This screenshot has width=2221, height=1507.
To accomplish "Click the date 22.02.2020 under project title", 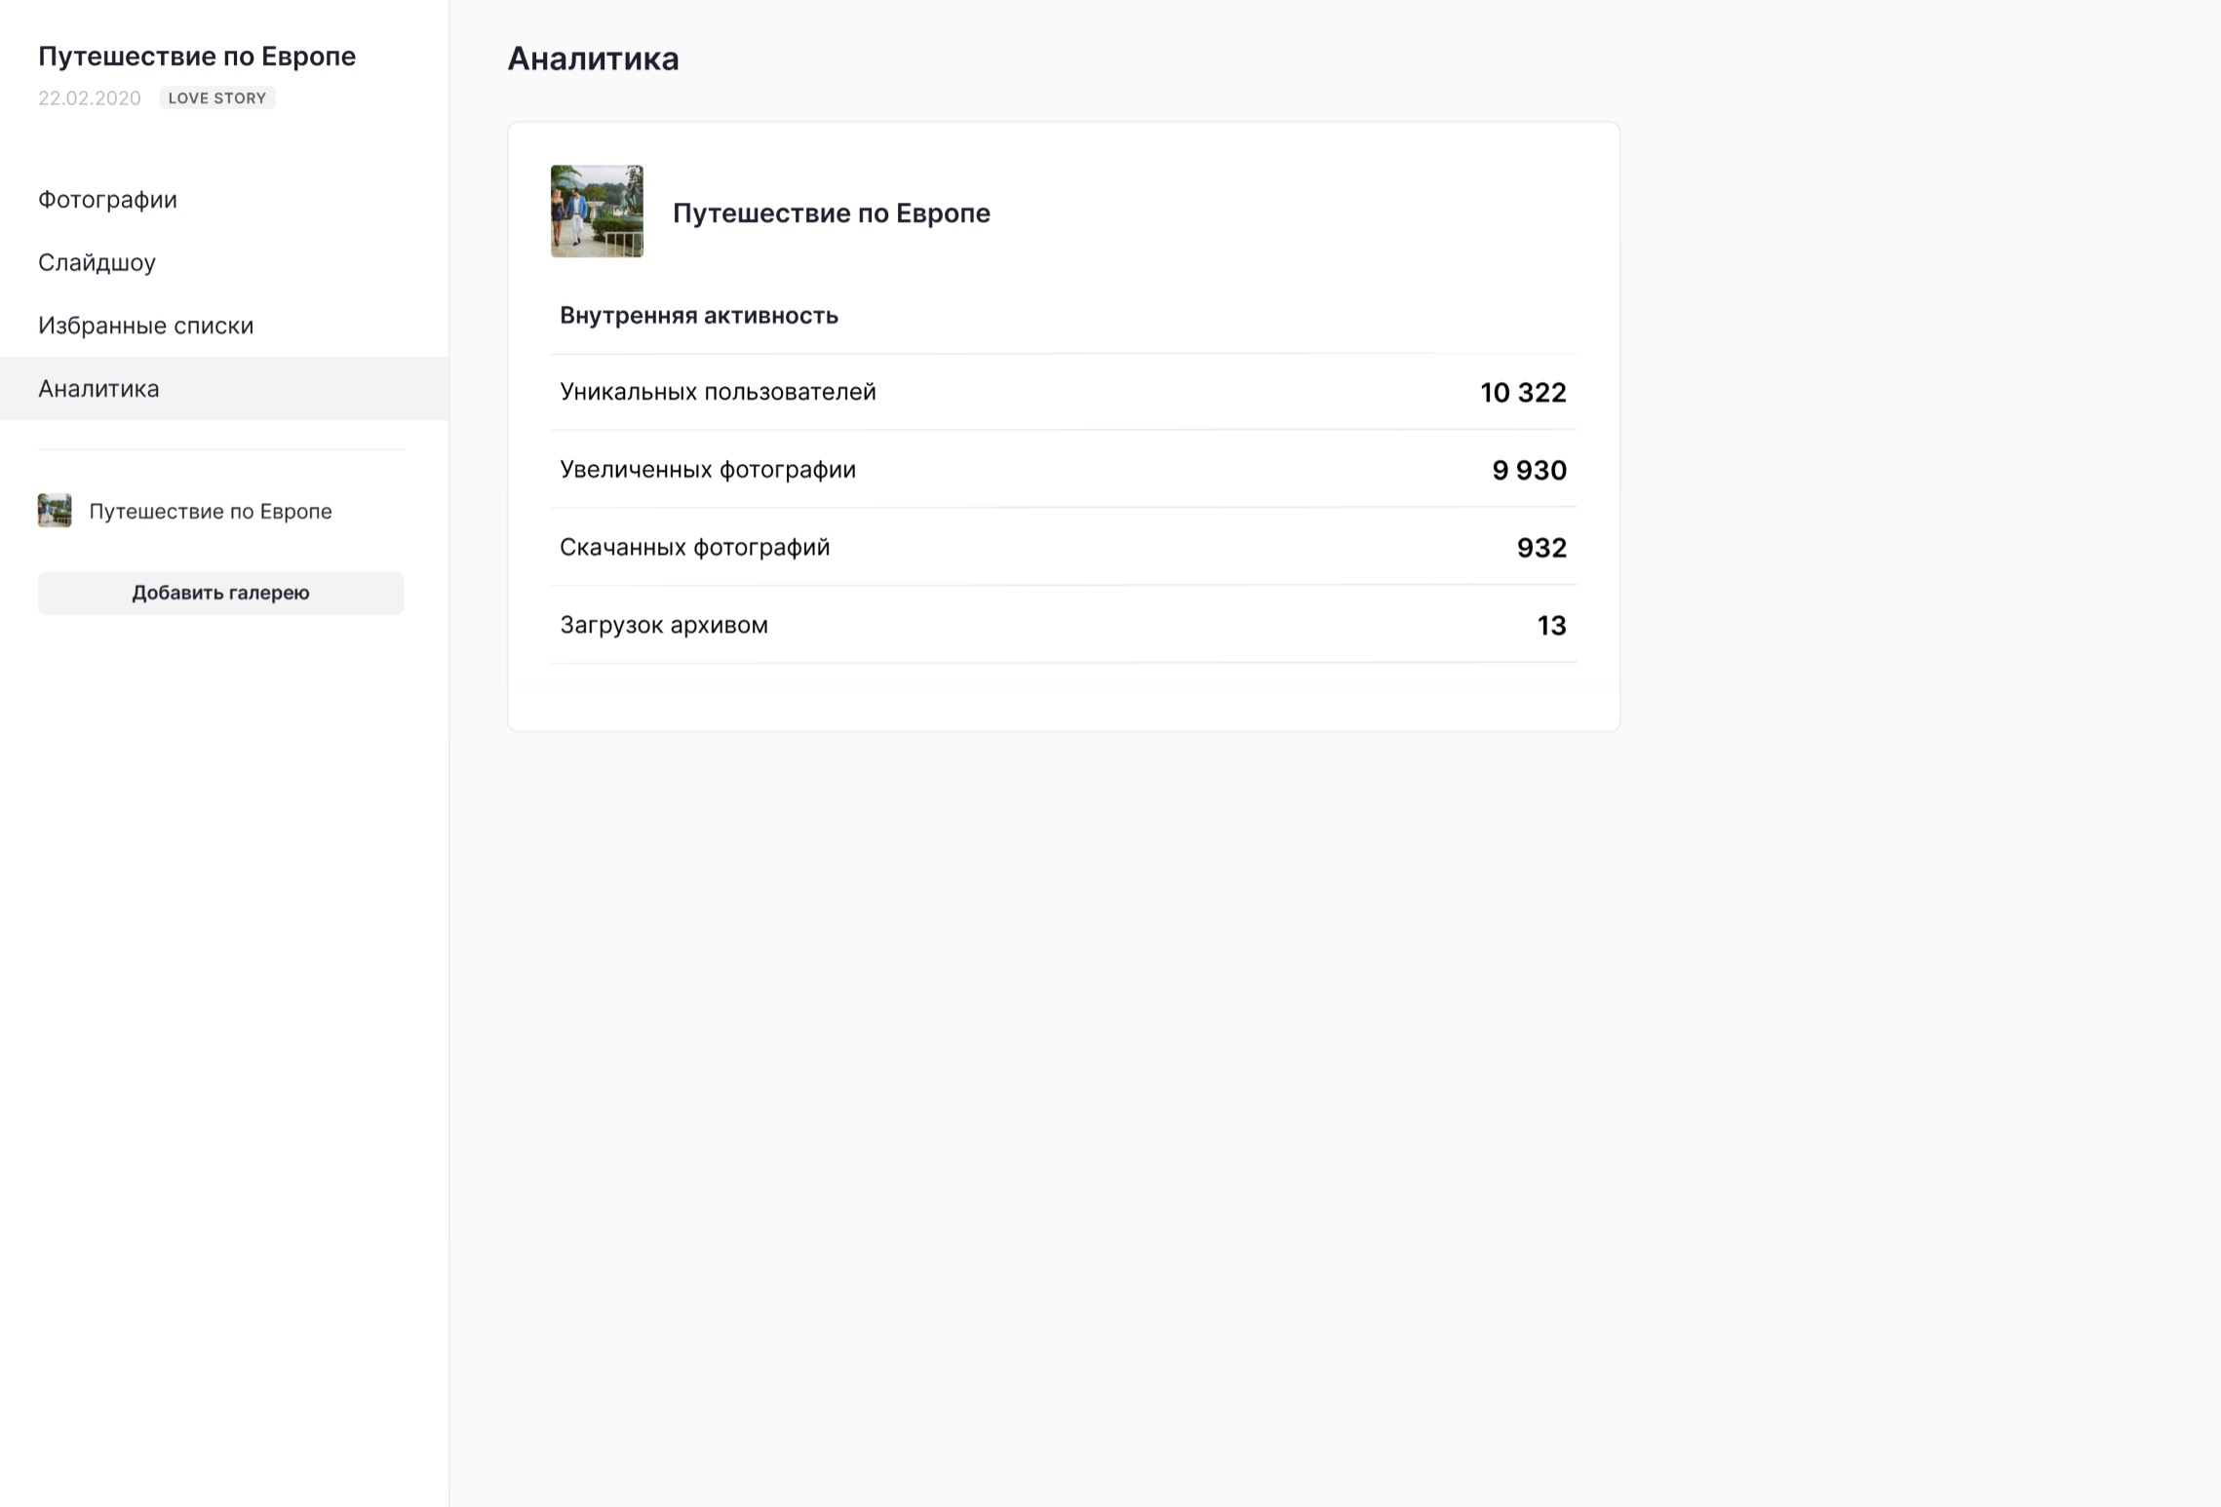I will 90,98.
